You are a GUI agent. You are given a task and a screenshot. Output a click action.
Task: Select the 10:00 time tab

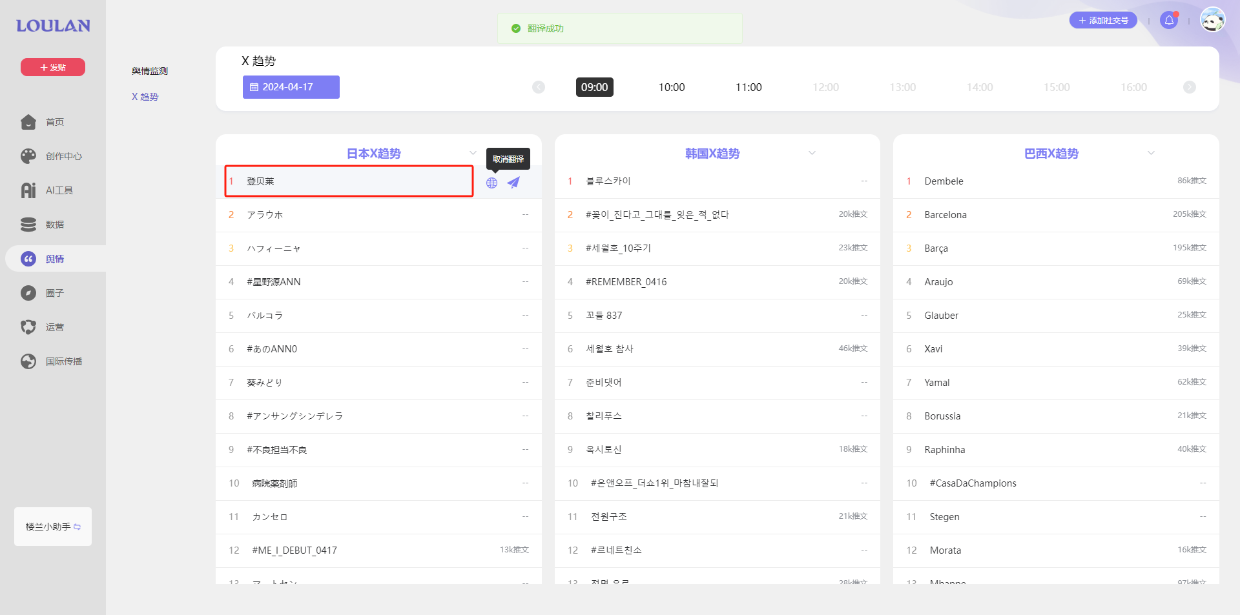tap(672, 87)
